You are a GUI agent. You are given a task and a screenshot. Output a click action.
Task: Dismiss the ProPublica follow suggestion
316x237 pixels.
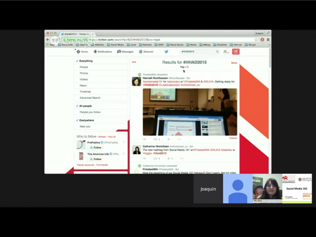point(123,142)
